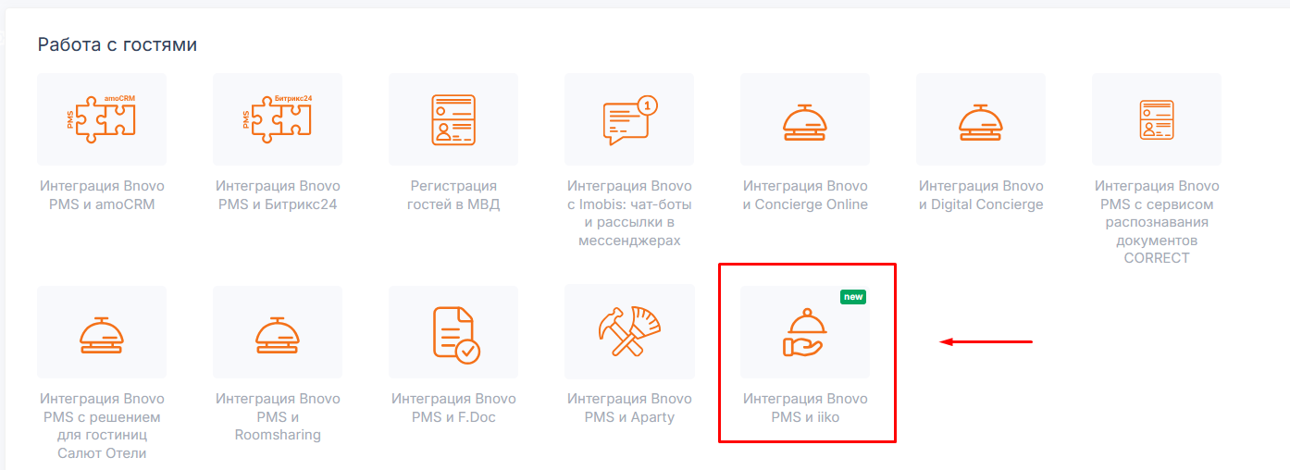Click the green new badge on iiko tile
This screenshot has width=1290, height=470.
853,297
